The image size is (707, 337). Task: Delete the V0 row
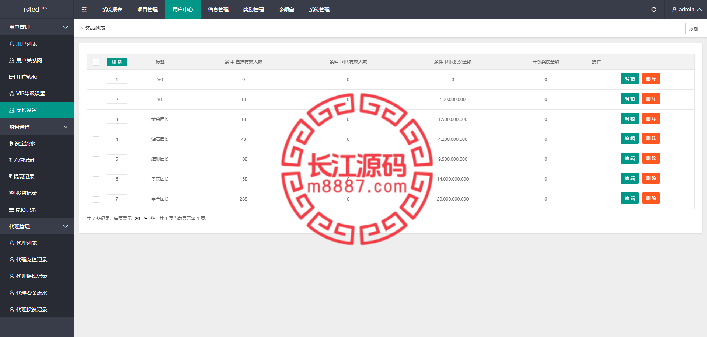click(x=651, y=79)
